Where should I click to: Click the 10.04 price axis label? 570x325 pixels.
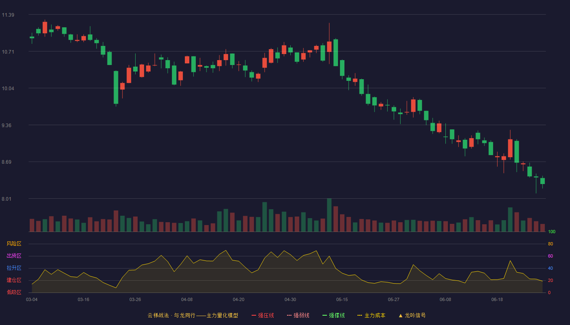coord(8,89)
